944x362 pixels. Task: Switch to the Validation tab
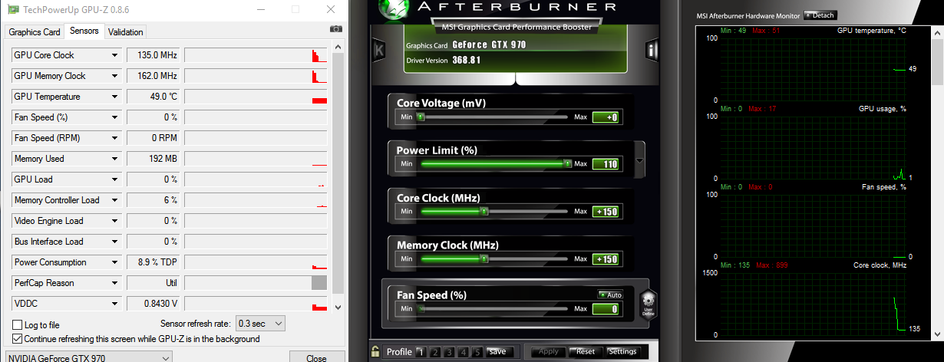126,32
